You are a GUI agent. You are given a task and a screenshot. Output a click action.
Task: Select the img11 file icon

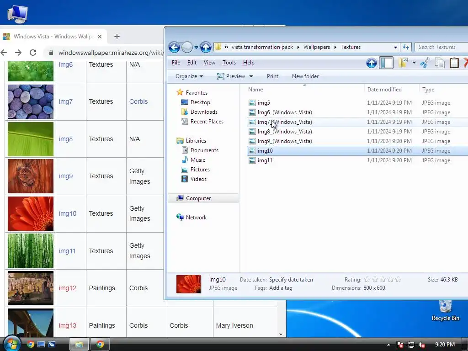(252, 160)
